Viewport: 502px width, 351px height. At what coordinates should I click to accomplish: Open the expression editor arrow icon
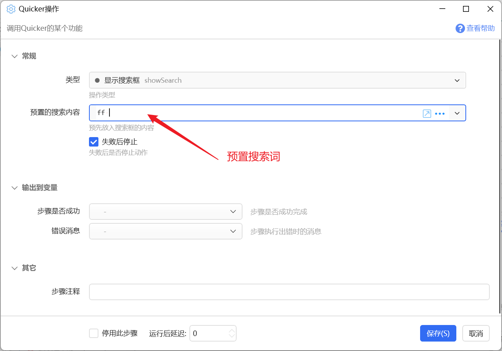427,113
